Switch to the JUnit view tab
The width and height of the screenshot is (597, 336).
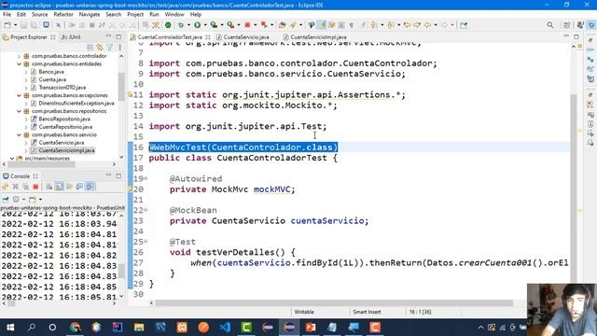71,37
